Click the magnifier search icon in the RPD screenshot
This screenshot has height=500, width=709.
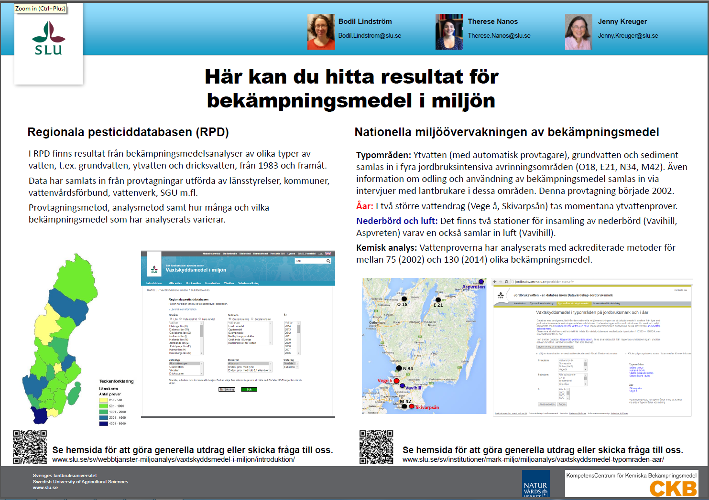328,261
